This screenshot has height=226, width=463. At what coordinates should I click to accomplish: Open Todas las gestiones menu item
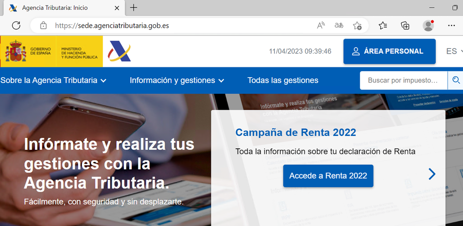[283, 80]
